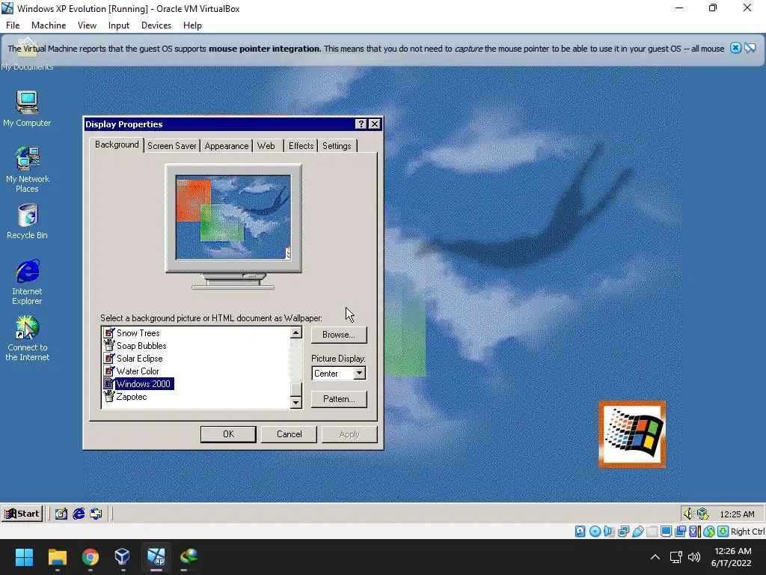The height and width of the screenshot is (575, 766).
Task: Click Show Desktop quick launch icon
Action: pos(61,514)
